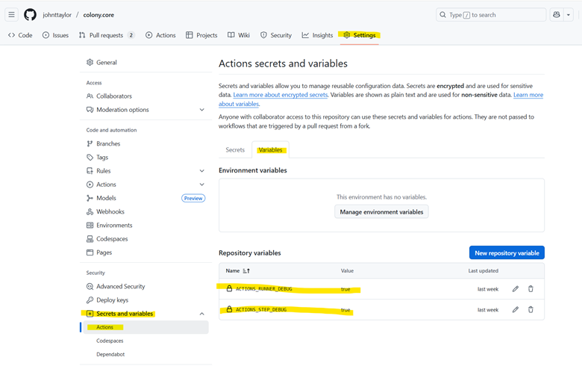Switch to the Issues tab

pyautogui.click(x=56, y=35)
